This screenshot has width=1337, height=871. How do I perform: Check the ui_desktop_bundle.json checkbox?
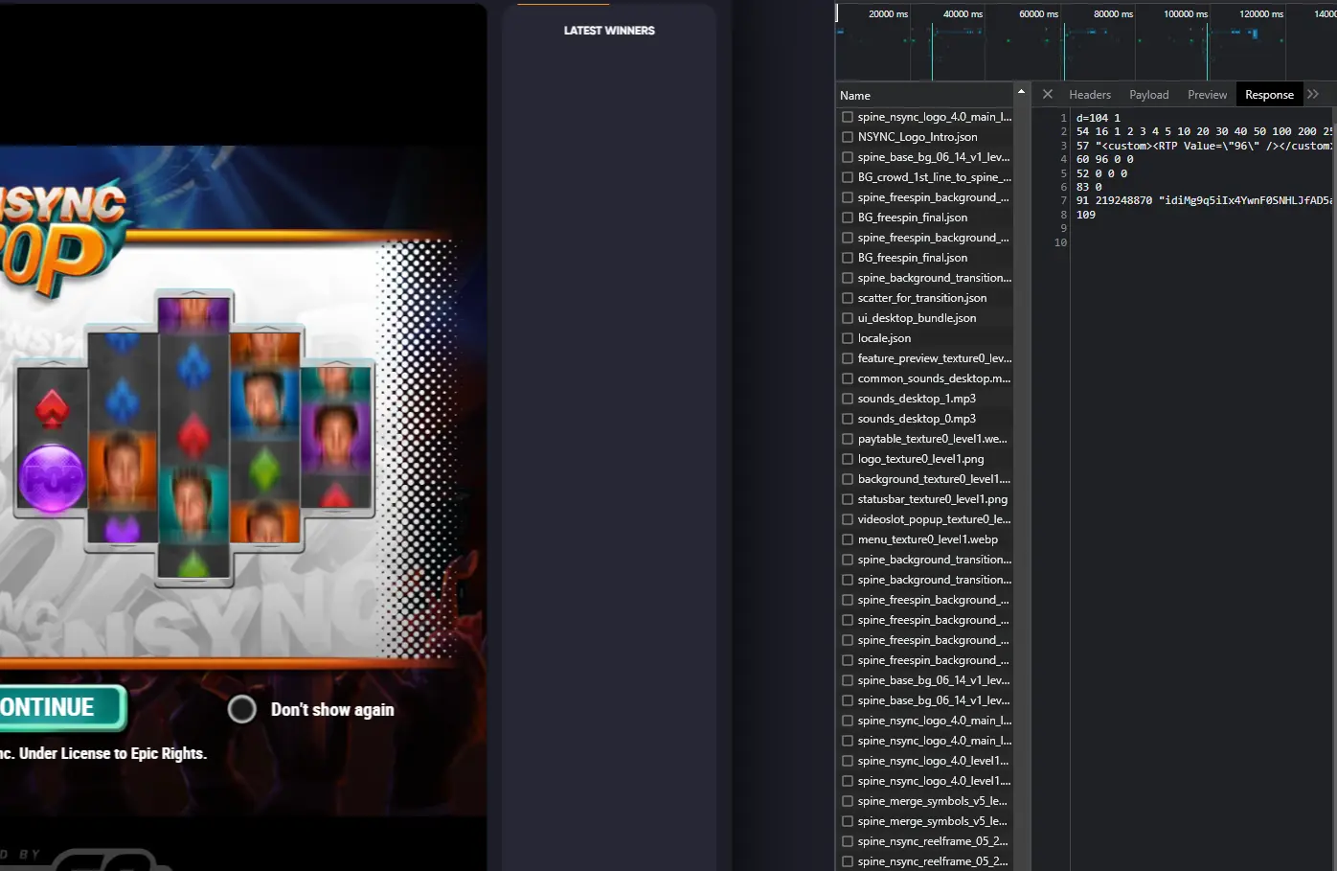click(848, 318)
